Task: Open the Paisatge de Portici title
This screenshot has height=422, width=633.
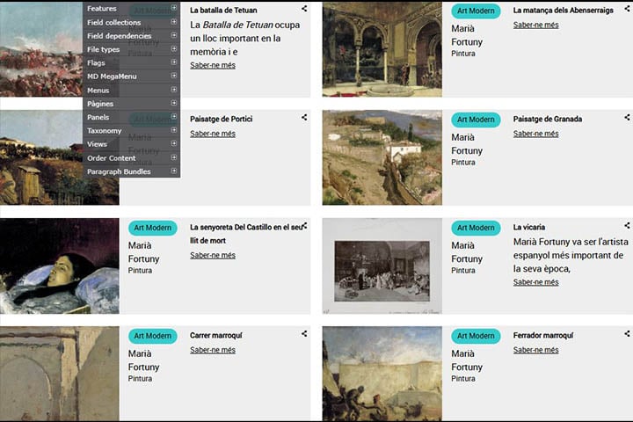Action: pyautogui.click(x=222, y=120)
